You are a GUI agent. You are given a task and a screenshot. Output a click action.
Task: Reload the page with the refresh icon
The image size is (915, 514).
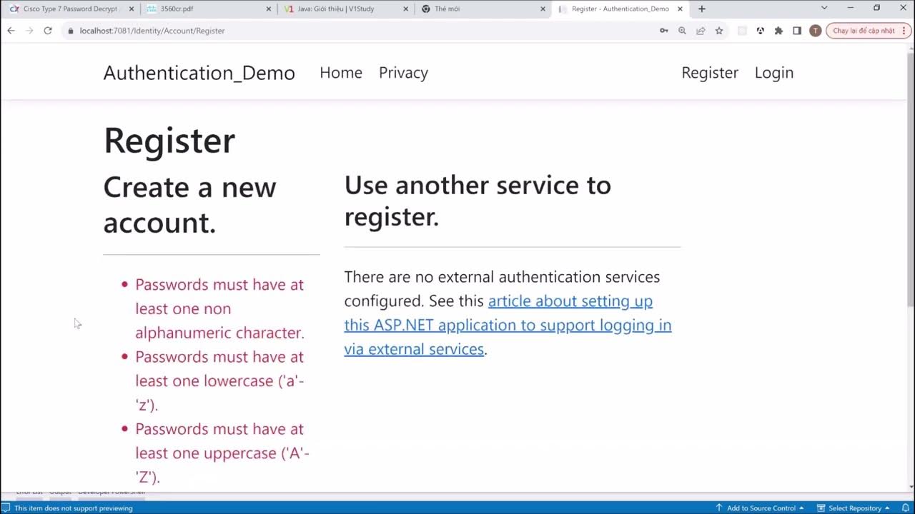click(x=48, y=31)
